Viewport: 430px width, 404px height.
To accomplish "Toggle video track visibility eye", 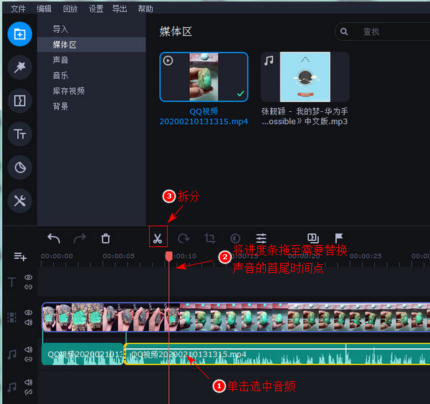I will 29,312.
